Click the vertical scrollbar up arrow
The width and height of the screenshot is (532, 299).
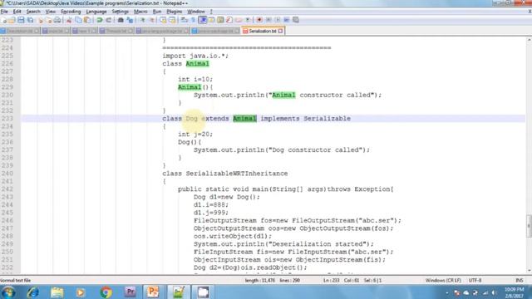[529, 40]
